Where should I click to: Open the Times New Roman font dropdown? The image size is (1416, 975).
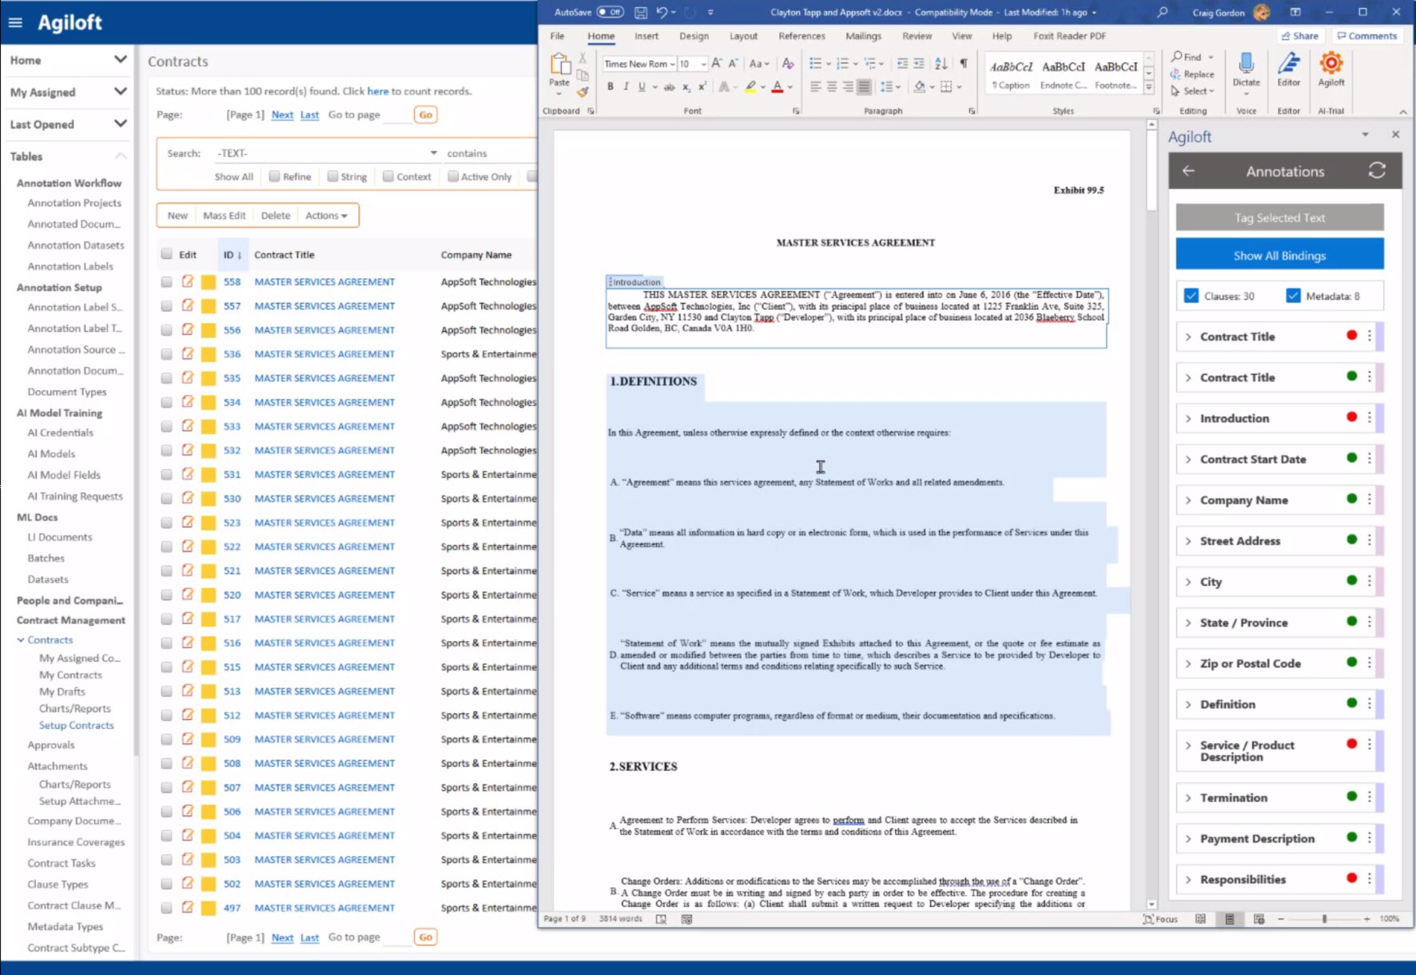tap(673, 64)
